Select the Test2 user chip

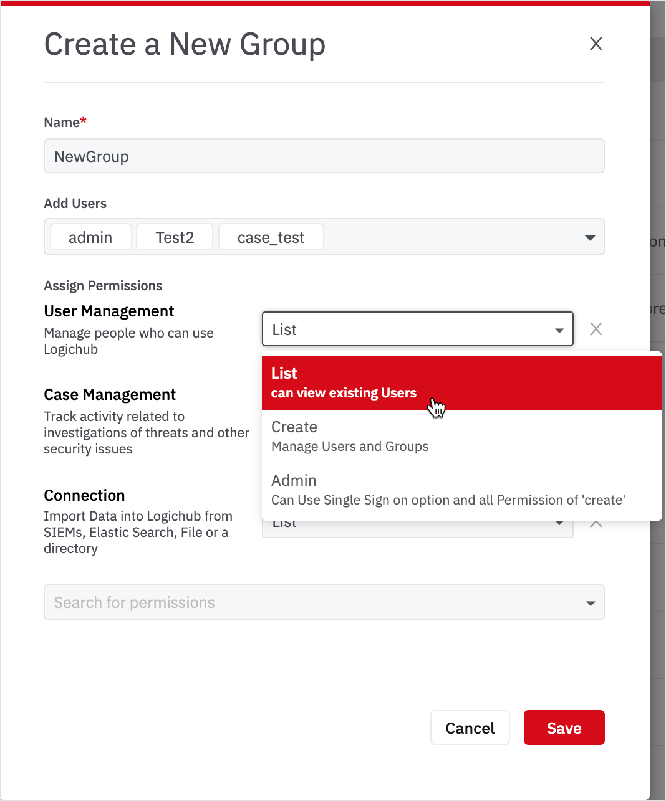pos(175,237)
